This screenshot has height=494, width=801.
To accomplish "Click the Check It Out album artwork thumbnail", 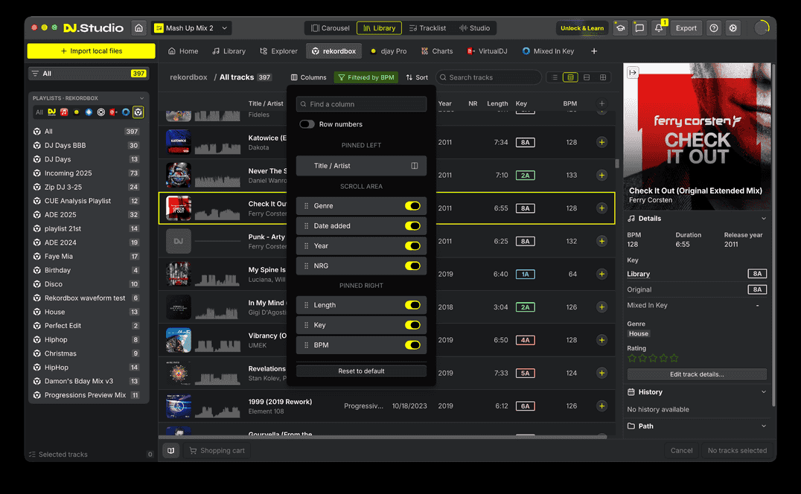I will click(x=178, y=208).
